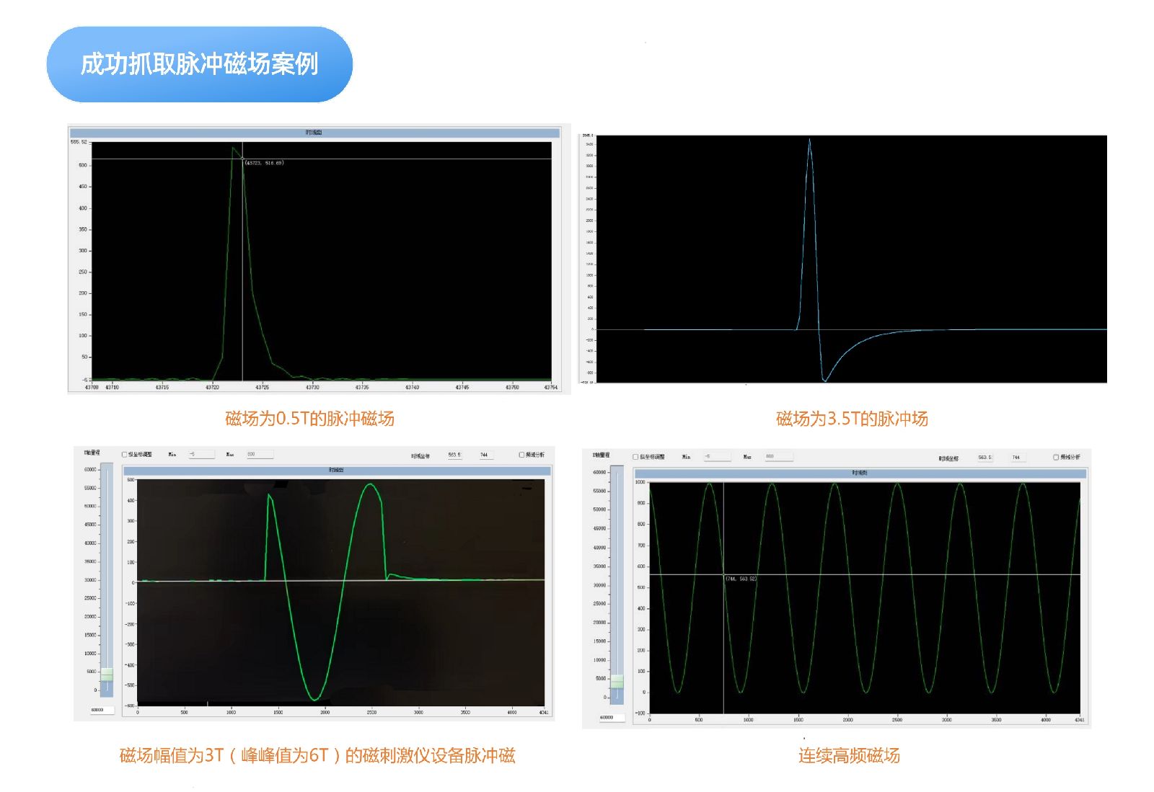Toggle 纵坐标调整 checkbox in the continuous sine-wave panel

coord(635,457)
